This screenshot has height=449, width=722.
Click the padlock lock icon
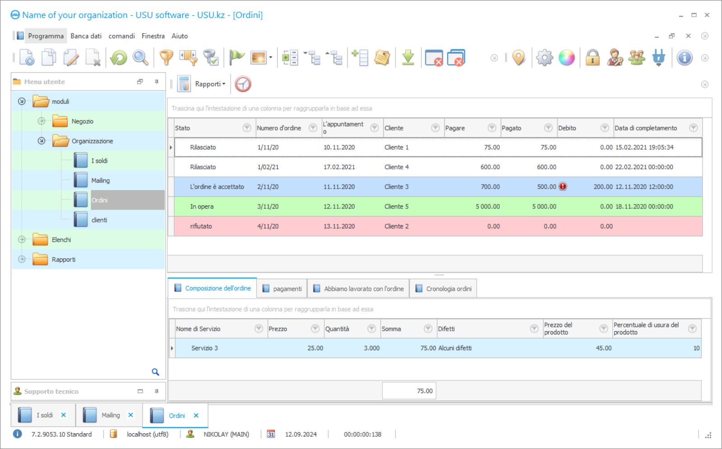coord(592,58)
